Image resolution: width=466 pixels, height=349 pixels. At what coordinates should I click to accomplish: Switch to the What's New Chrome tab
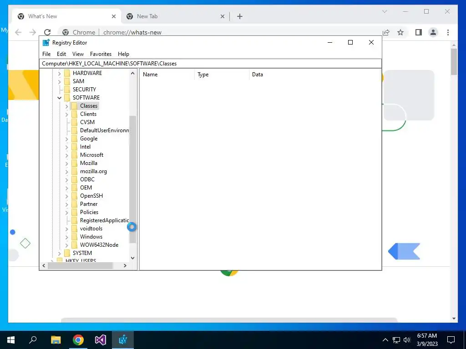click(x=66, y=16)
